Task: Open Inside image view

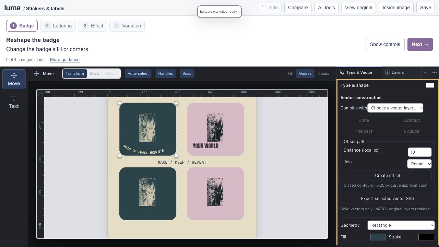Action: (396, 8)
